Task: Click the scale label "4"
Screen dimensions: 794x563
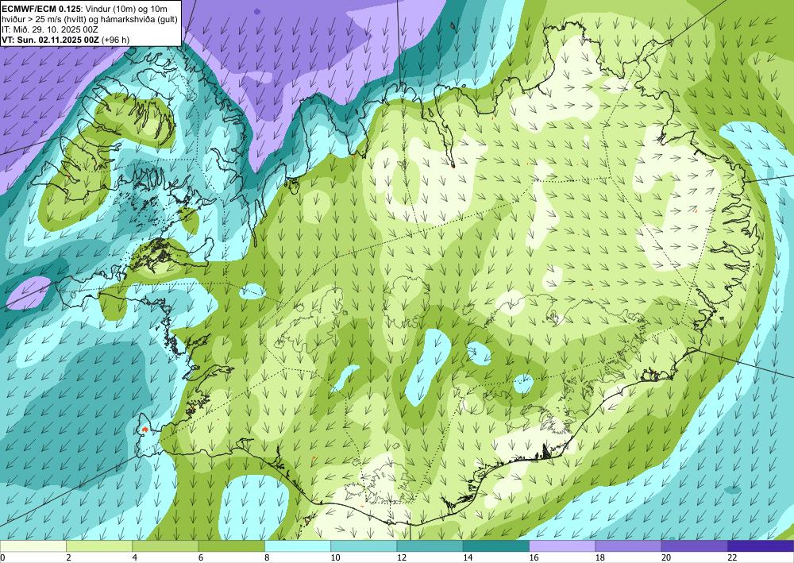Action: (x=135, y=558)
